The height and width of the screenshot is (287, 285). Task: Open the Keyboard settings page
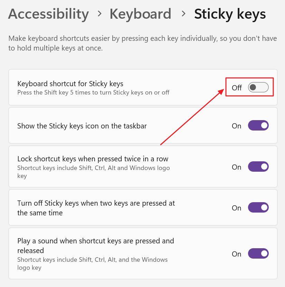[x=140, y=14]
